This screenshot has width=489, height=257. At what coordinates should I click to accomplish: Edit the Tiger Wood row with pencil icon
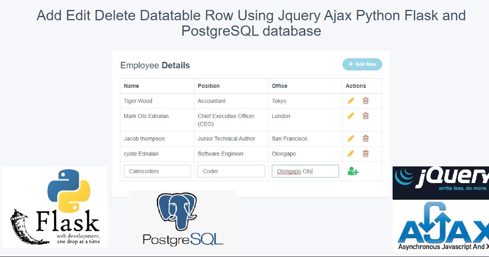pos(351,101)
